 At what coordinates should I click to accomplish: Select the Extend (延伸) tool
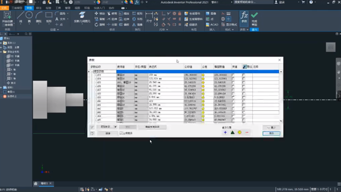coord(112,19)
